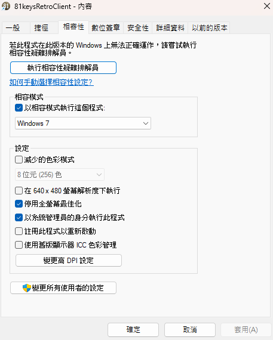Switch to the 數位簽章 tab
This screenshot has height=340, width=273.
click(106, 28)
